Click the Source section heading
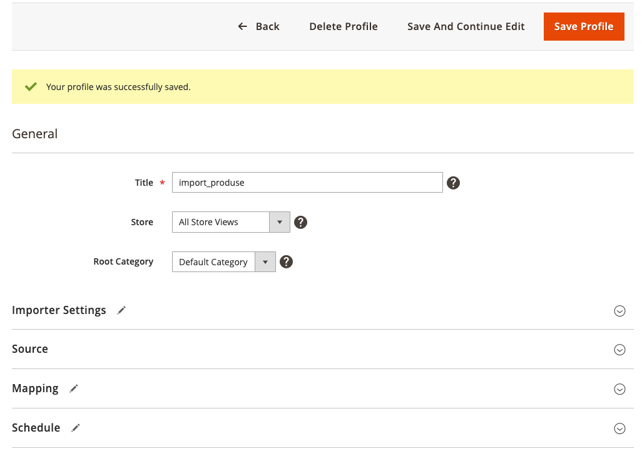Viewport: 642px width, 461px height. pyautogui.click(x=30, y=349)
